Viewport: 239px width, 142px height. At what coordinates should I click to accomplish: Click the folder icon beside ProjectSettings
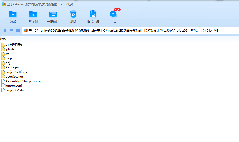3,72
